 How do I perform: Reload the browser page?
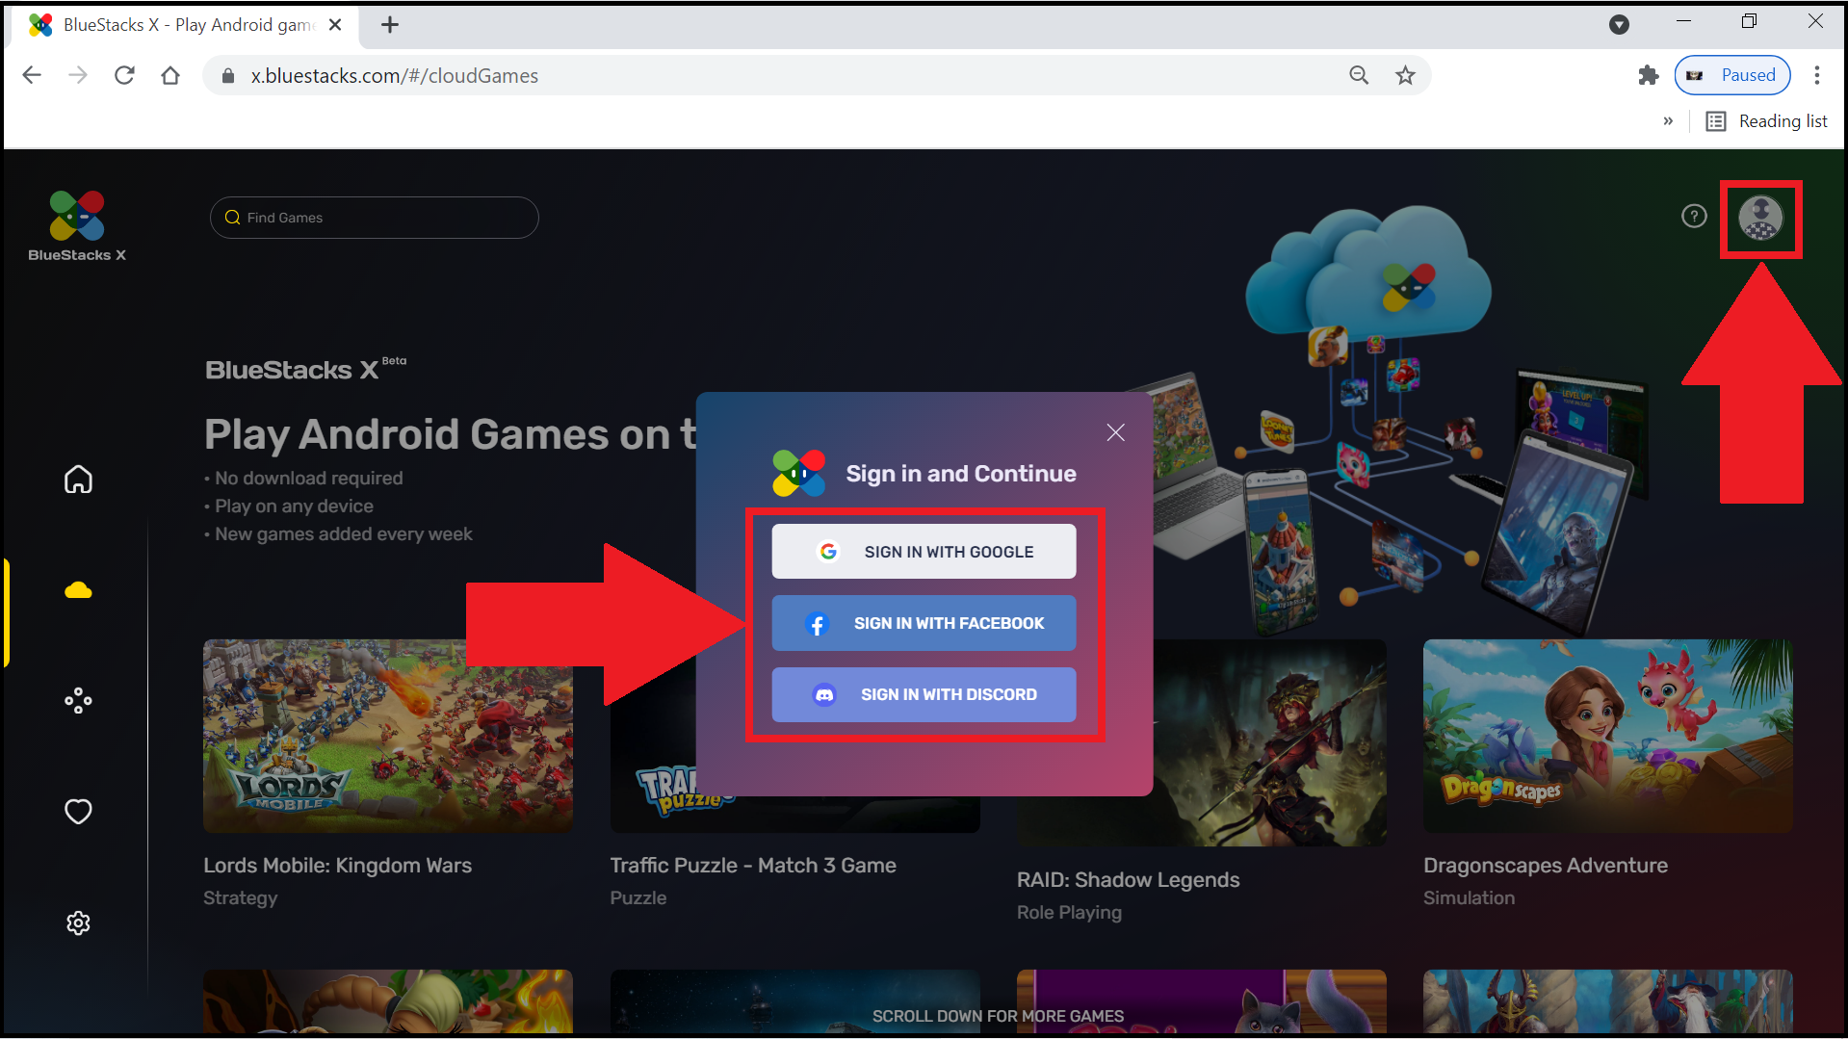[124, 75]
